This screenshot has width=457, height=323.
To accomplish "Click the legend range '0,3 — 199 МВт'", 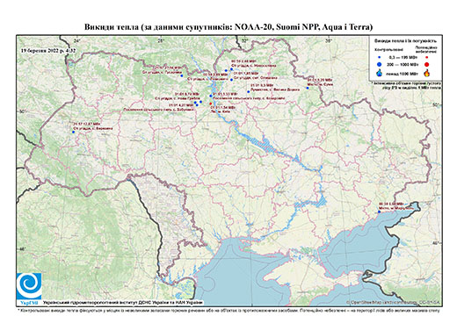I will point(403,58).
